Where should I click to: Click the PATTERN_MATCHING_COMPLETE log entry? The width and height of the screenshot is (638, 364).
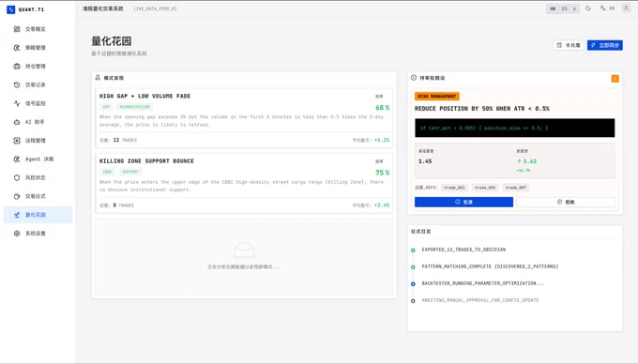(x=490, y=266)
